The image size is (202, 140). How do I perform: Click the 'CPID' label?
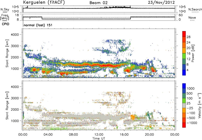click(x=6, y=24)
